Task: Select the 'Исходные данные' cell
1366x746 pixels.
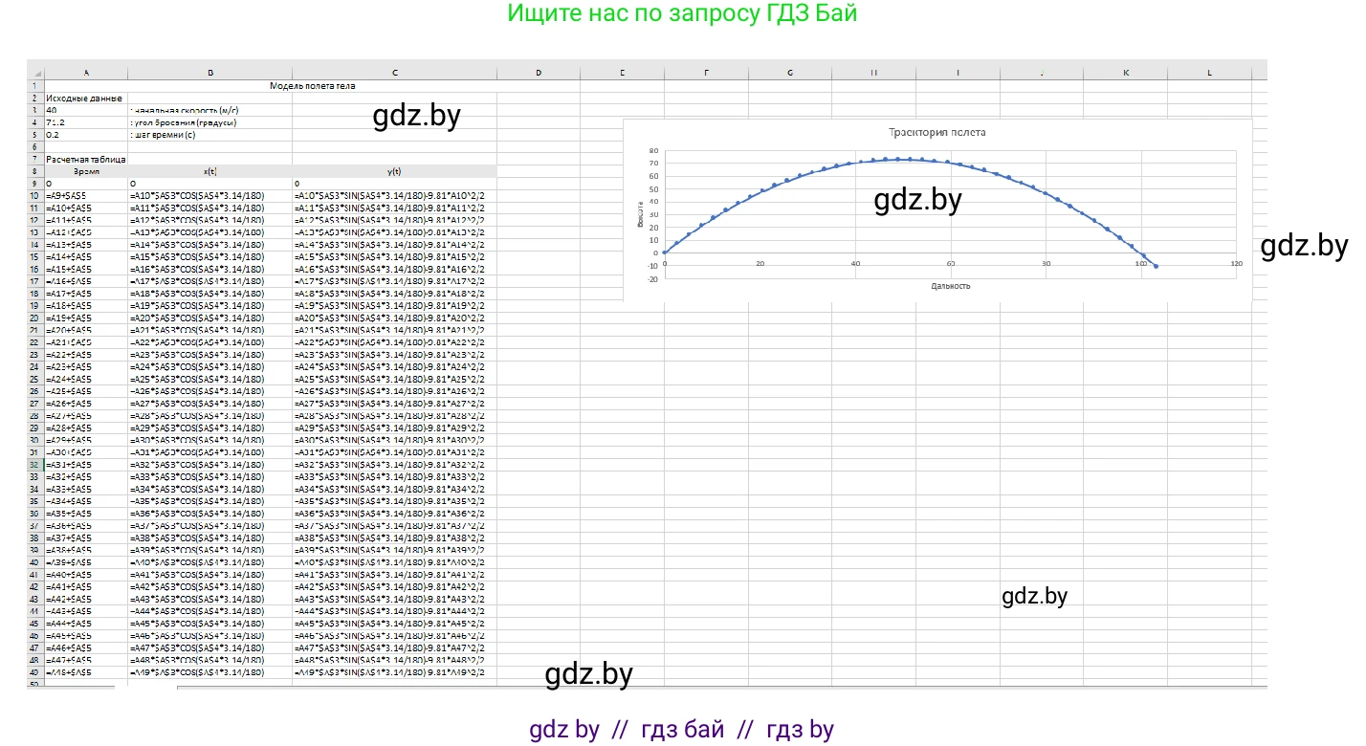Action: [x=84, y=98]
